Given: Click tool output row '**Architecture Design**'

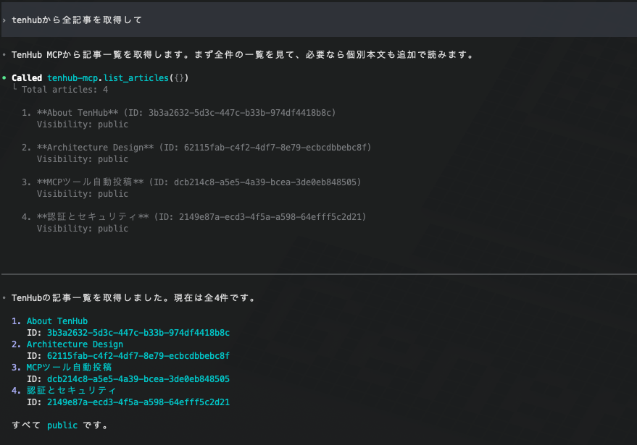Looking at the screenshot, I should 196,148.
